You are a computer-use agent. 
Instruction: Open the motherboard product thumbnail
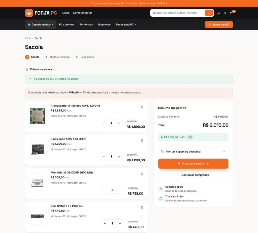(x=37, y=150)
